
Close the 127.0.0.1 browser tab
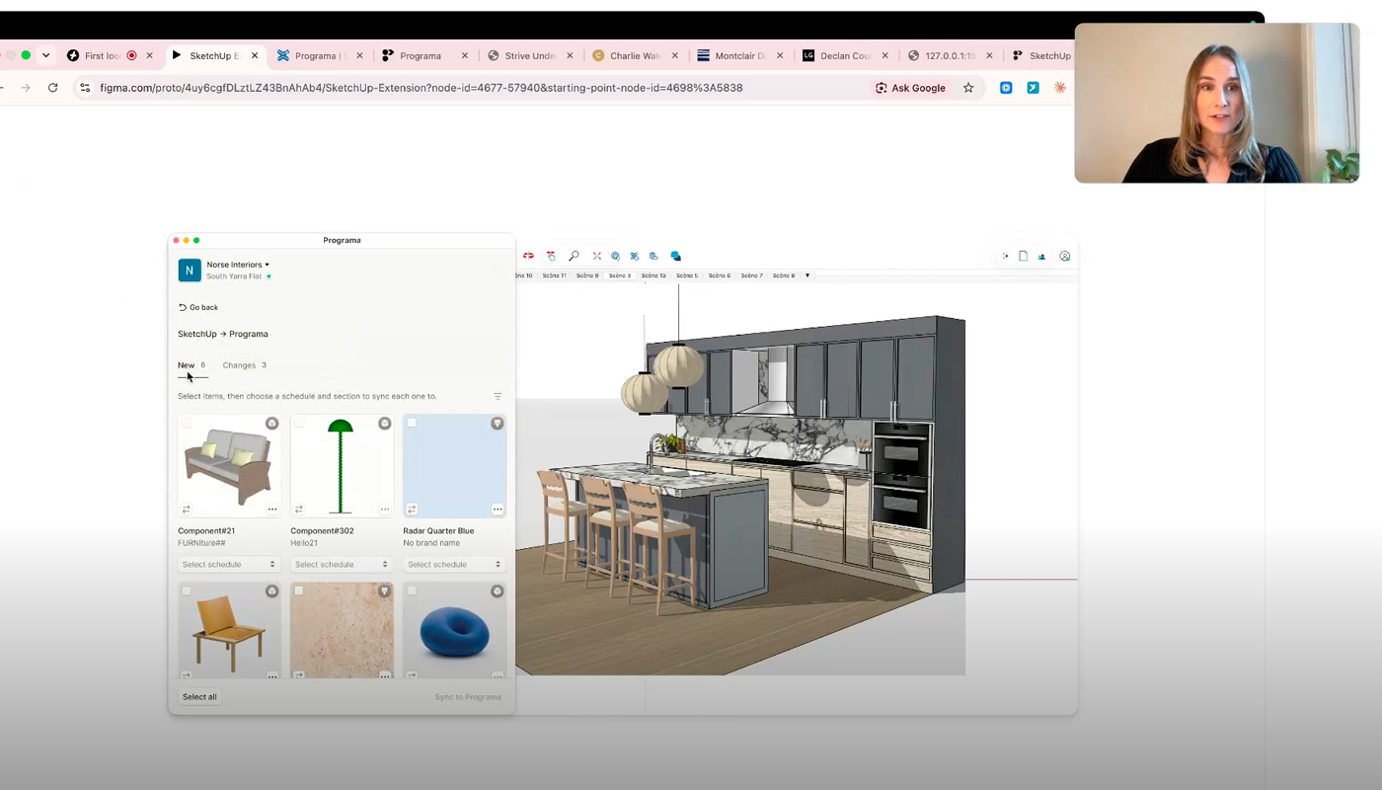click(x=989, y=56)
